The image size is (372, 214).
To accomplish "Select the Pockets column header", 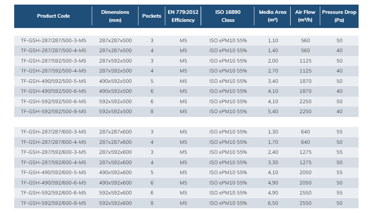I will tap(151, 16).
